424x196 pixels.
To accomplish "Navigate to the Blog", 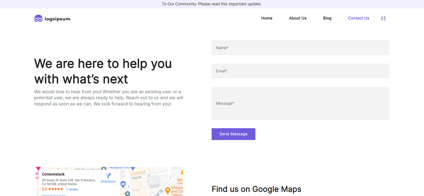I will pos(327,18).
